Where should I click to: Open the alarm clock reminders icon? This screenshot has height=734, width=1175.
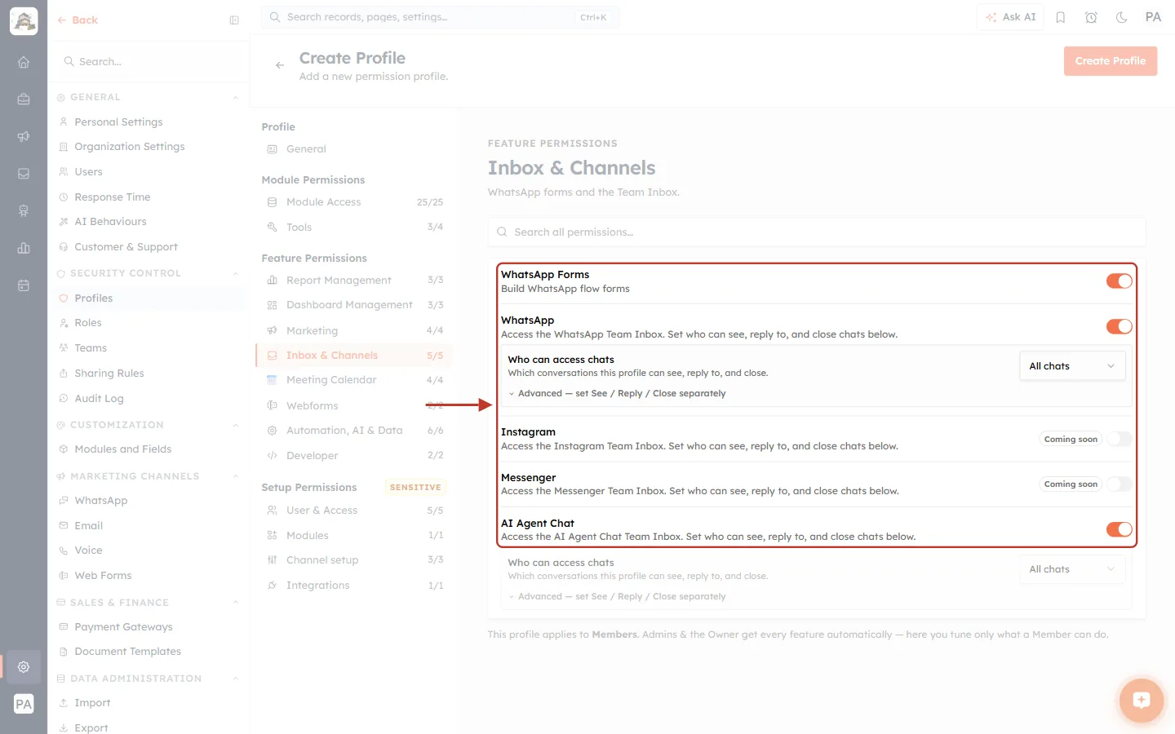tap(1091, 17)
